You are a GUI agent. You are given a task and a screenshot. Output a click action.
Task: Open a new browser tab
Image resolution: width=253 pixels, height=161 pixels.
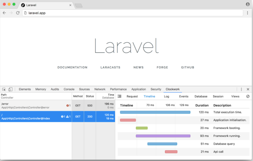point(79,5)
